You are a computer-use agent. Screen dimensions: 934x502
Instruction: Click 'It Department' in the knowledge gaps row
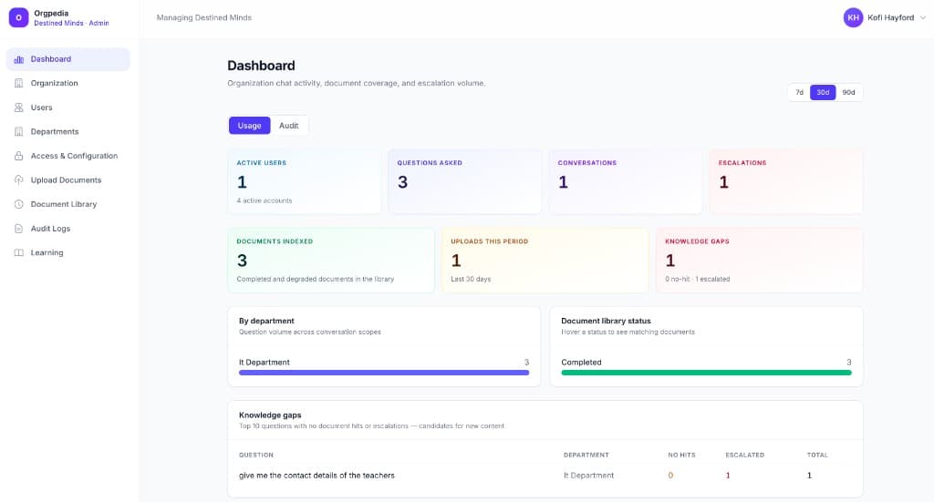pos(588,476)
